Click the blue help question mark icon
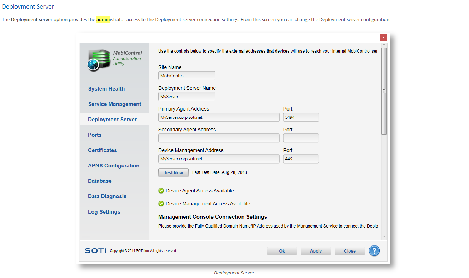The width and height of the screenshot is (469, 278). [374, 251]
